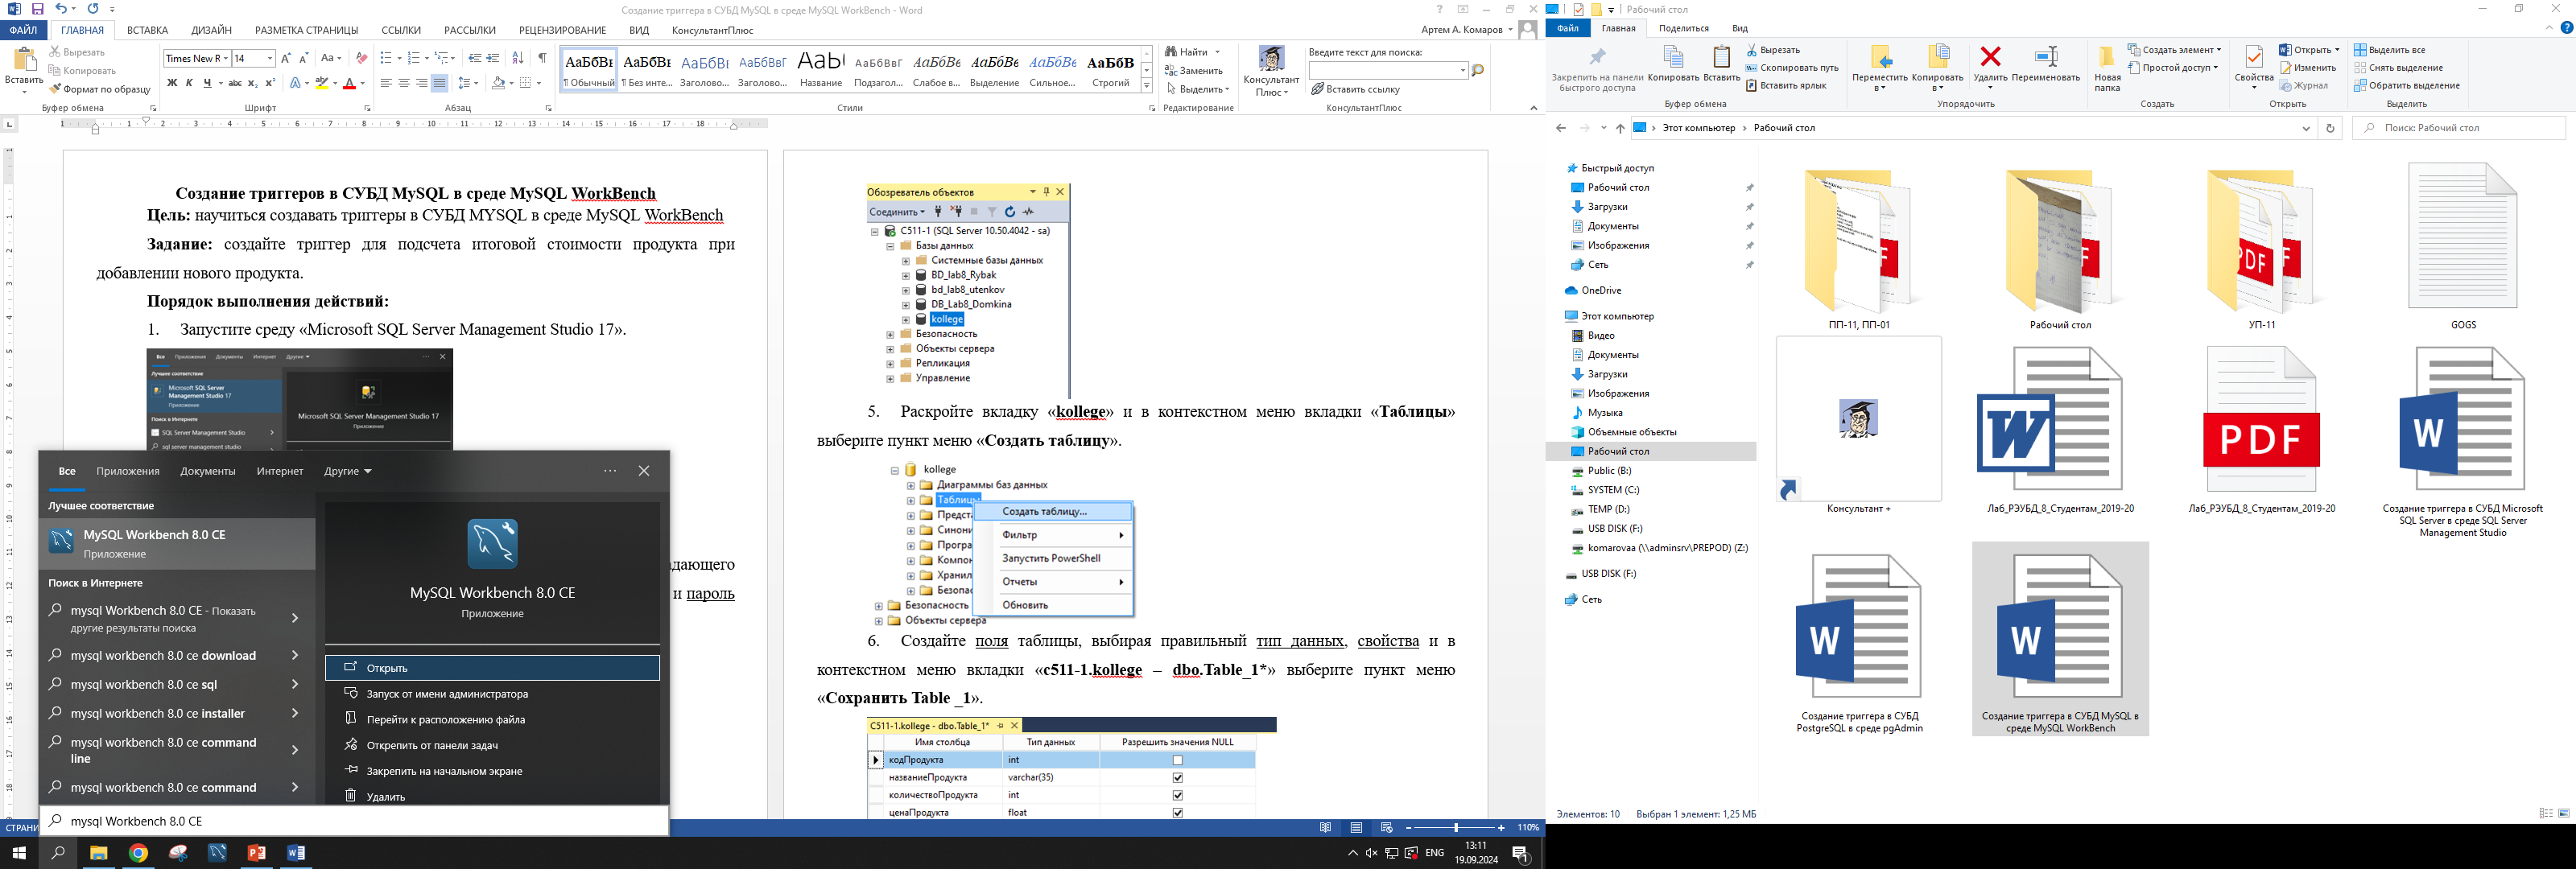The image size is (2576, 869).
Task: Click the Save icon in Word's quick access toolbar
Action: pos(37,9)
